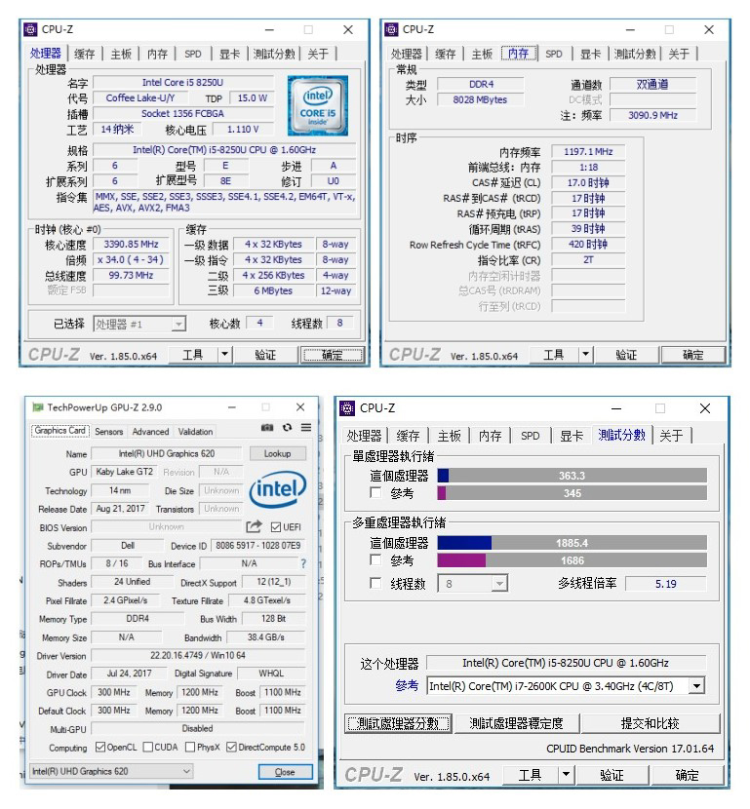750x809 pixels.
Task: Click multi-thread reference bar 1686
Action: pyautogui.click(x=572, y=560)
